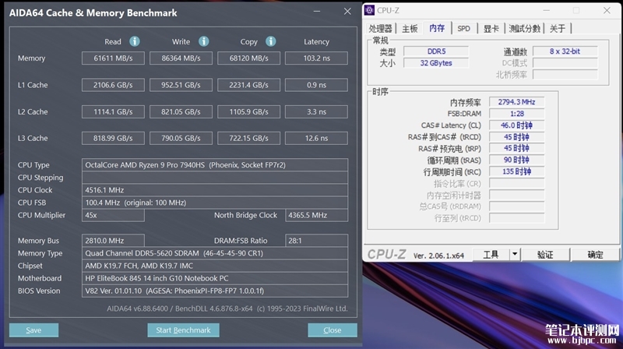The image size is (623, 349).
Task: Click the Chipset field AMD K19.7 FCH
Action: click(x=215, y=266)
